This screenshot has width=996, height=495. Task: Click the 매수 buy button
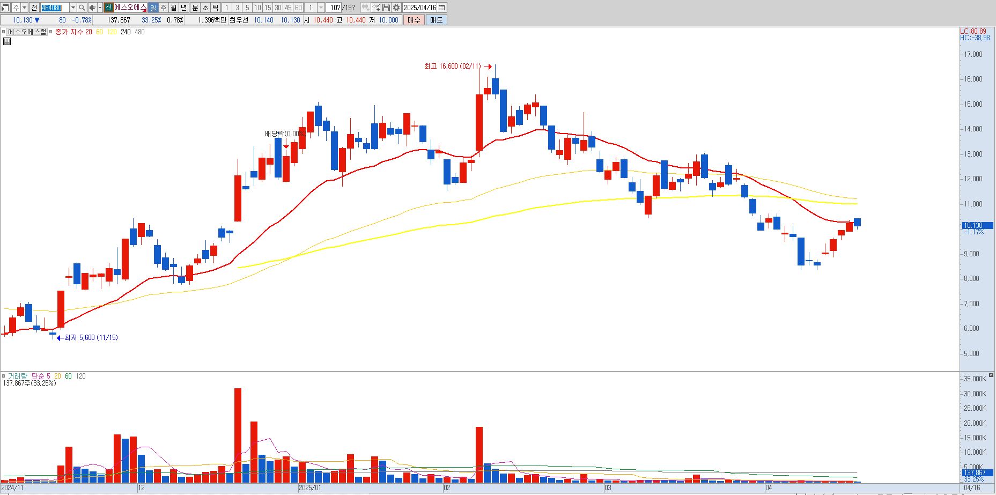pos(414,20)
